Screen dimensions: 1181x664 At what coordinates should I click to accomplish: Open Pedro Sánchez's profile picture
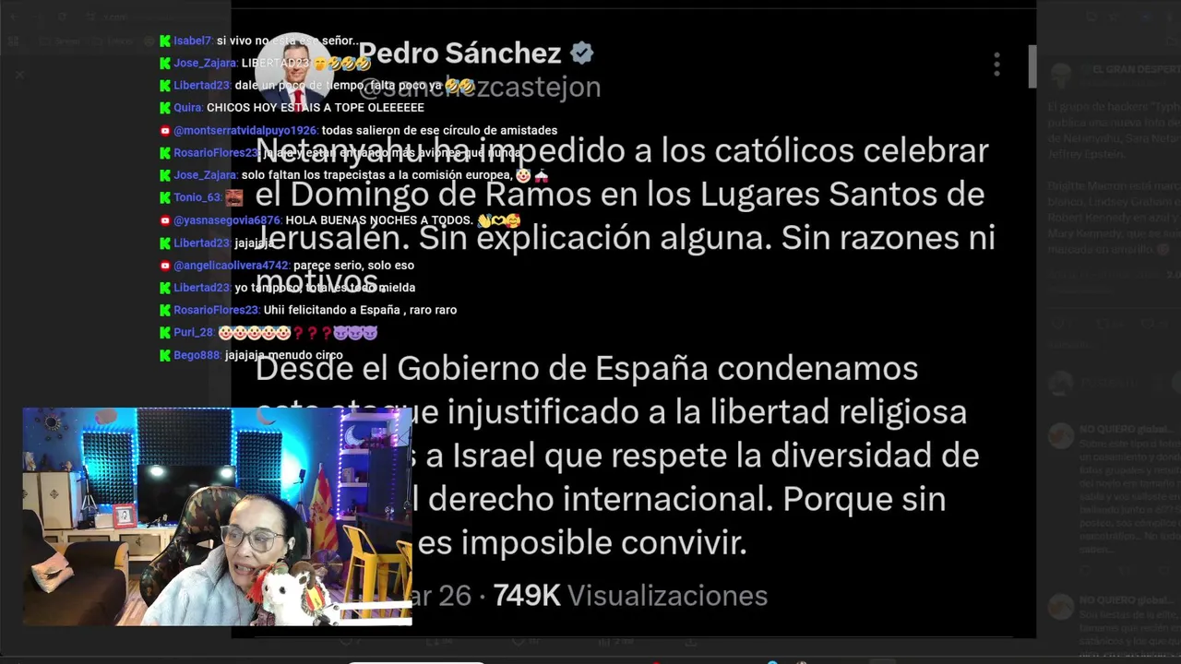[295, 71]
